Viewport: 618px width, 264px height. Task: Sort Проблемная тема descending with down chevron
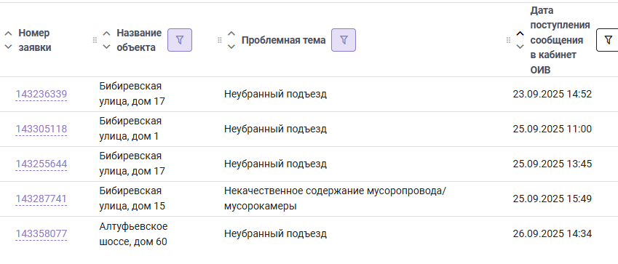[231, 47]
